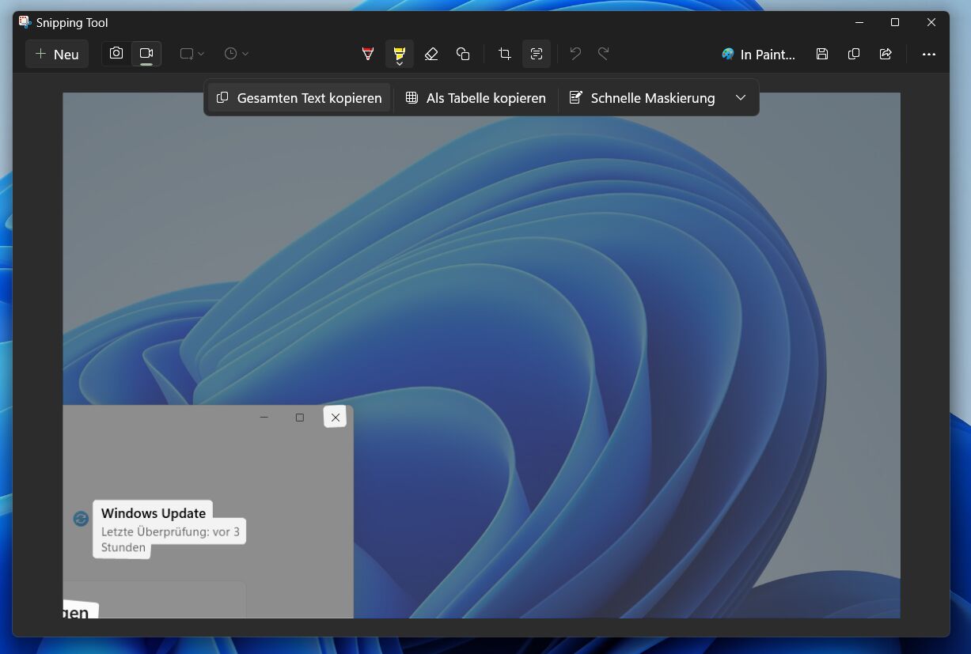Viewport: 971px width, 654px height.
Task: Open the delay timer dropdown
Action: (236, 54)
